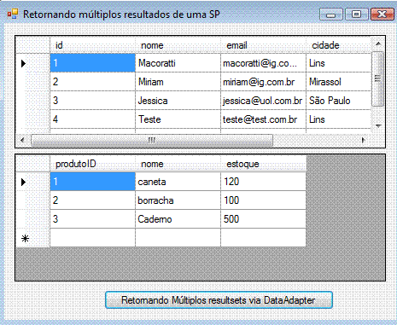Select the cidade cell 'São Paulo'

click(x=339, y=101)
